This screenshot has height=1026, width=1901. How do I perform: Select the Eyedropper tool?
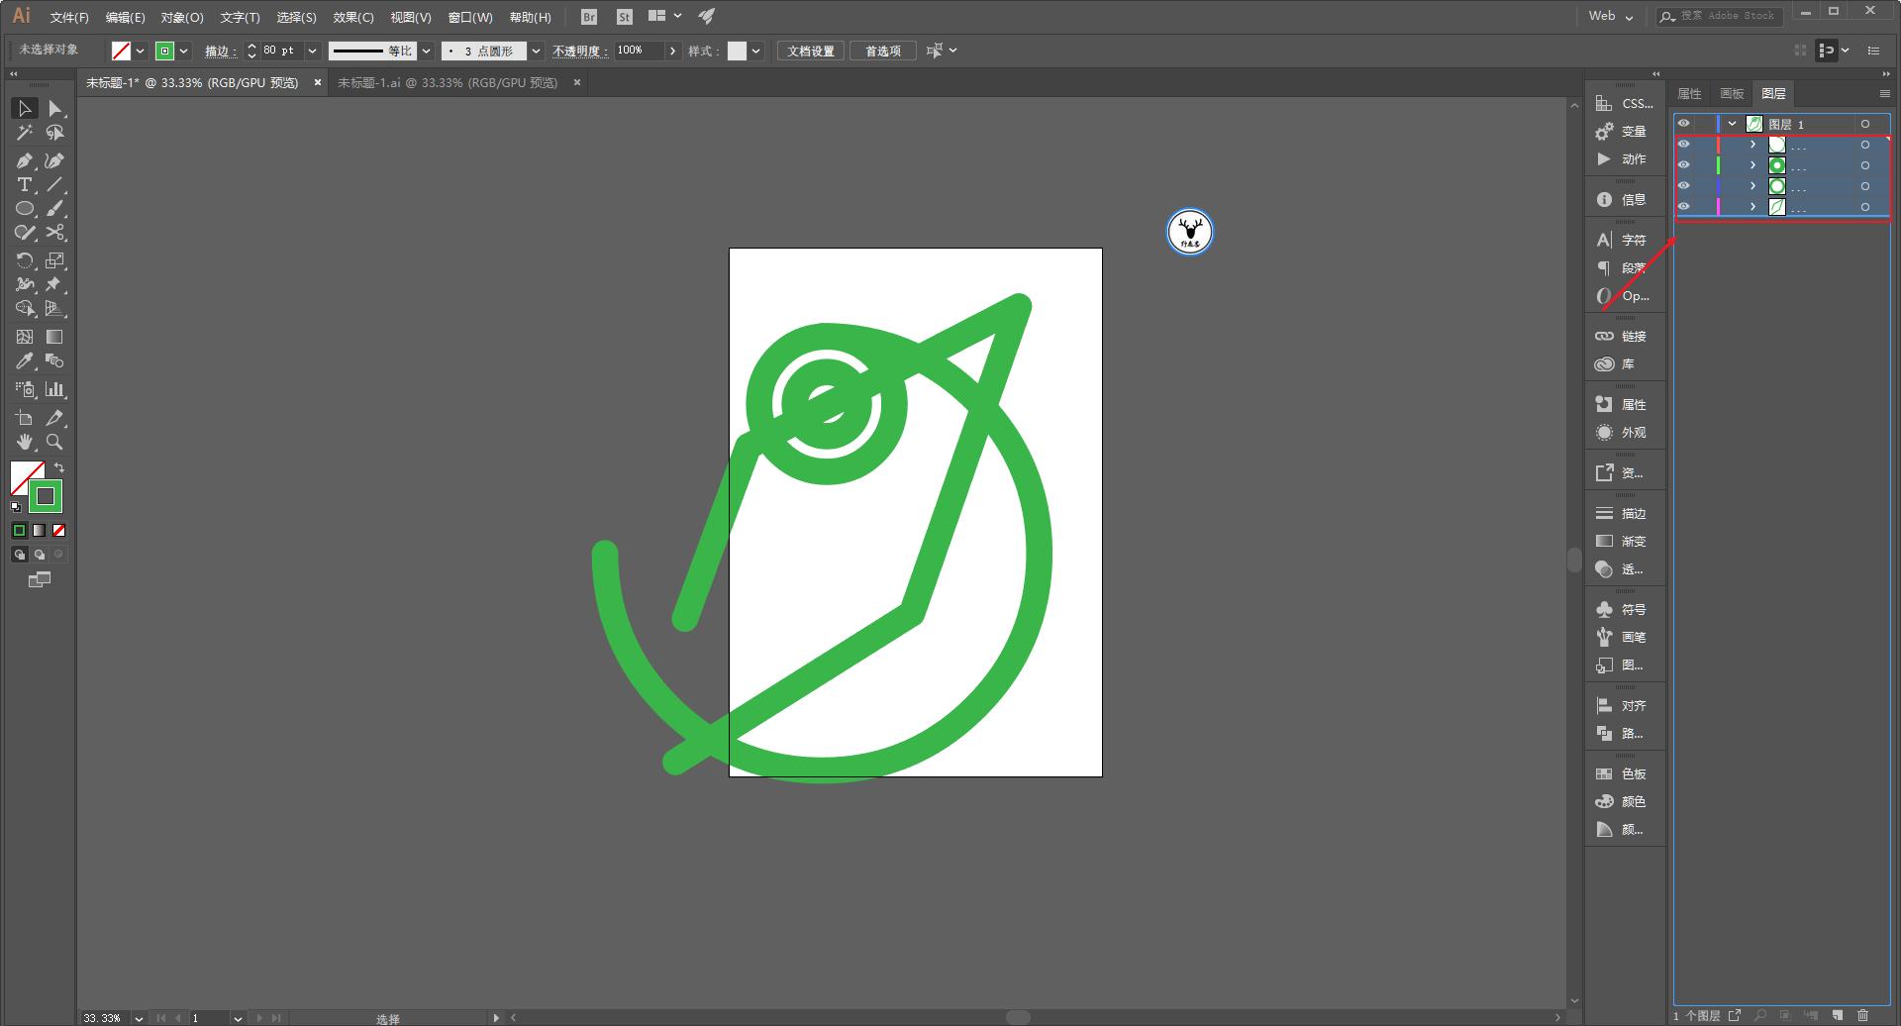click(x=25, y=361)
